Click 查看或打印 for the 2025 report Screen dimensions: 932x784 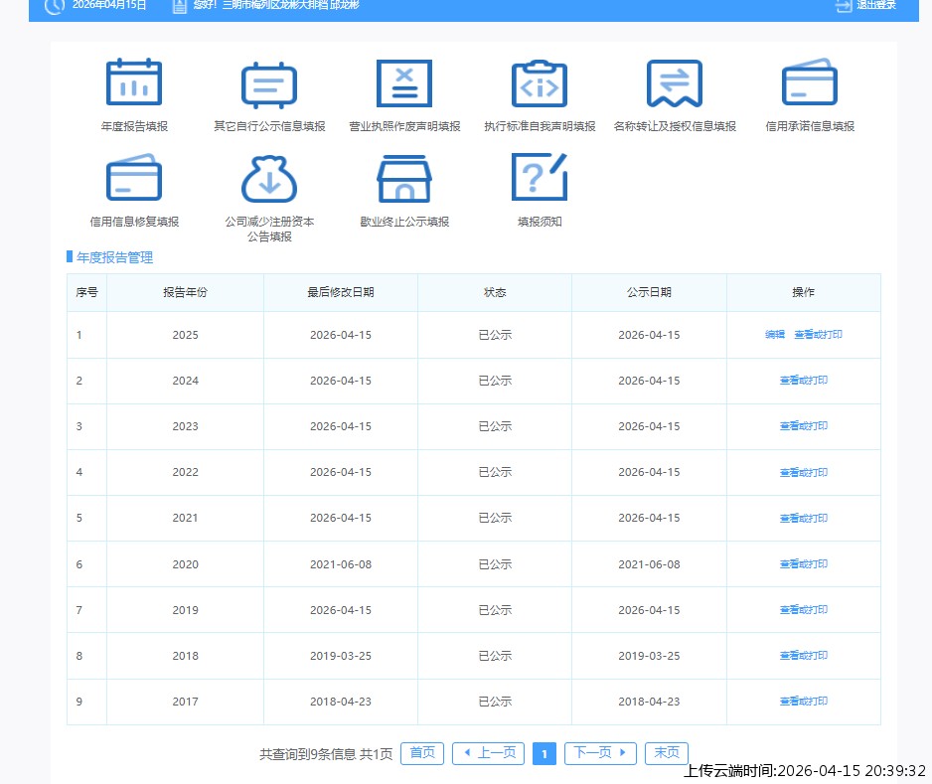click(818, 335)
